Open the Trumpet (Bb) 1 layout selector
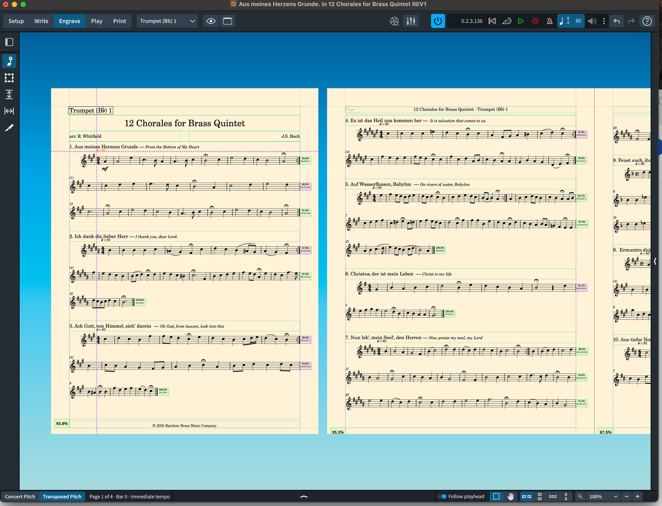Screen dimensions: 662x506 pyautogui.click(x=167, y=21)
